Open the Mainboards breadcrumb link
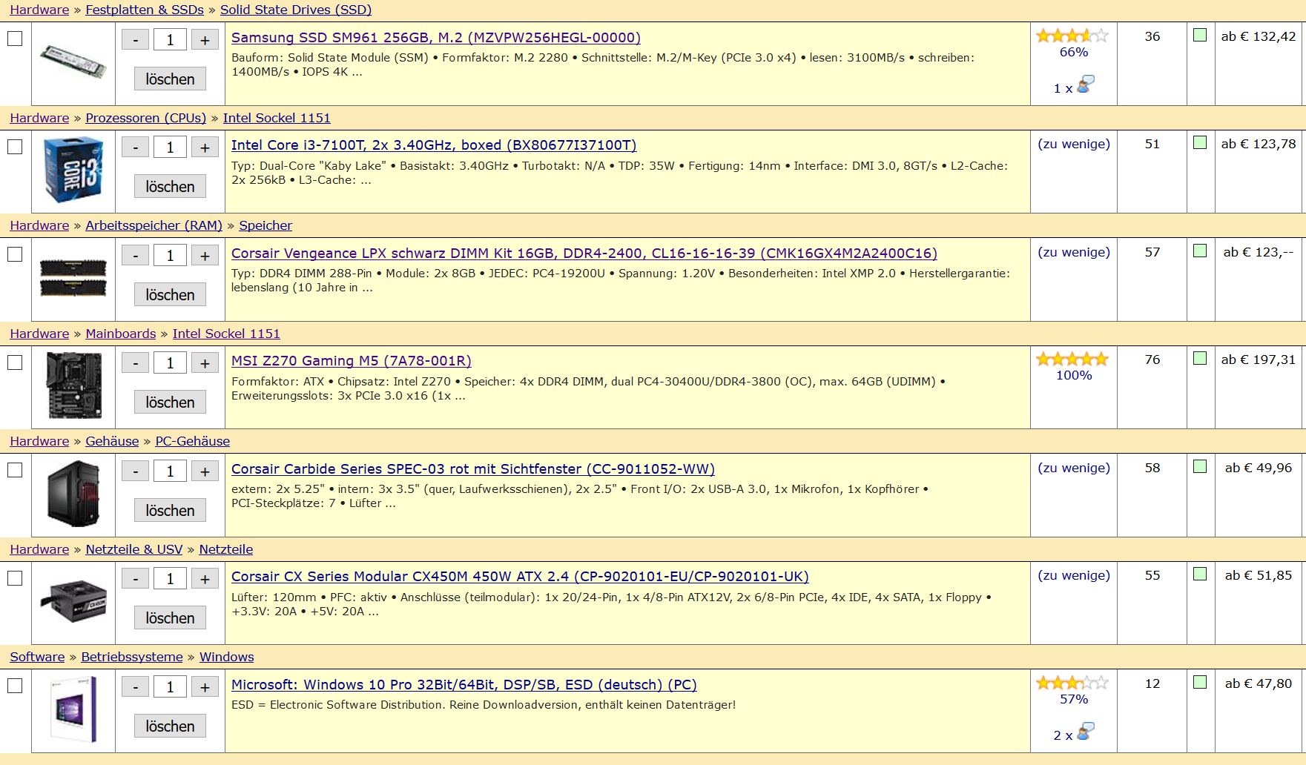Viewport: 1306px width, 765px height. (x=121, y=334)
